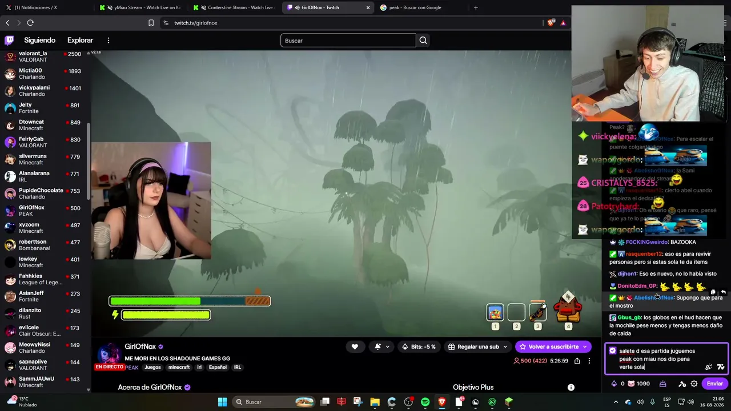This screenshot has width=731, height=411.
Task: Open the three-dot menu beside Explorar
Action: (108, 41)
